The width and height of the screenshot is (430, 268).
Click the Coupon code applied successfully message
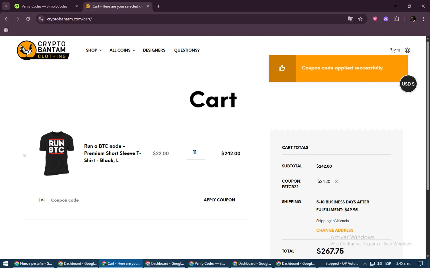point(342,68)
